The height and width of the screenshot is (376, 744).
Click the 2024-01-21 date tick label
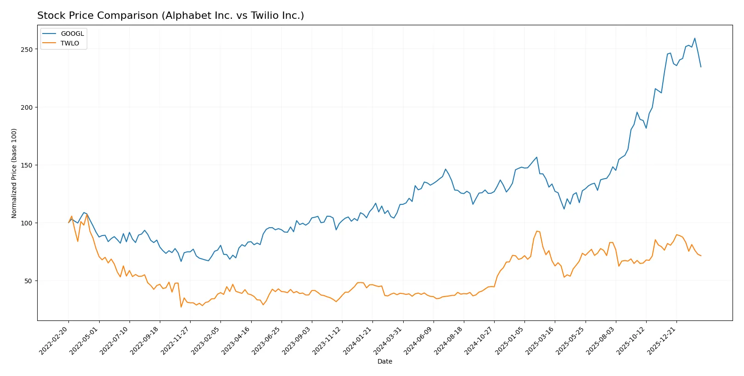[359, 340]
